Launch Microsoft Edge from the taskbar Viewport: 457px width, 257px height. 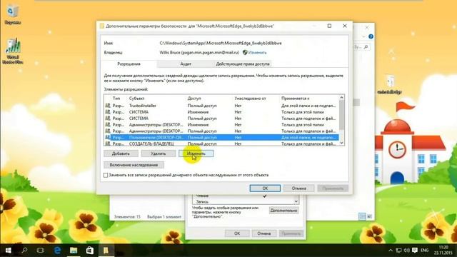pos(57,251)
